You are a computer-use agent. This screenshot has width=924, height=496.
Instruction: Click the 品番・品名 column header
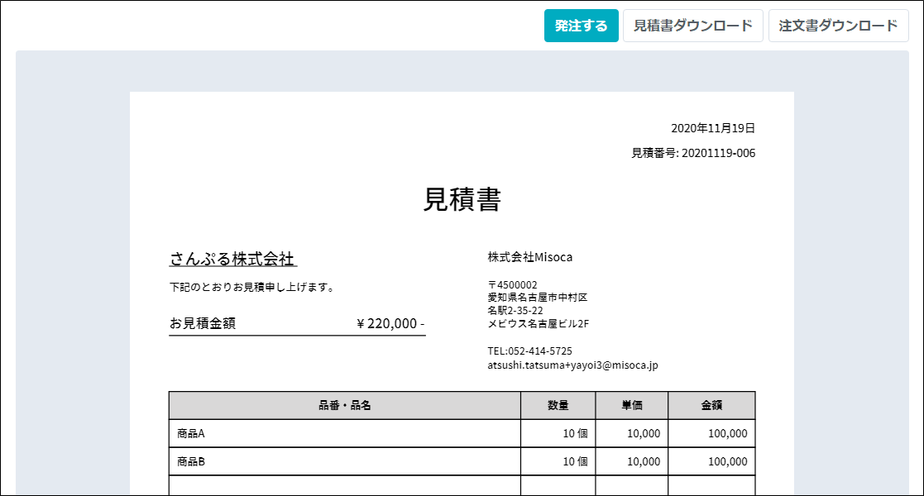coord(344,406)
